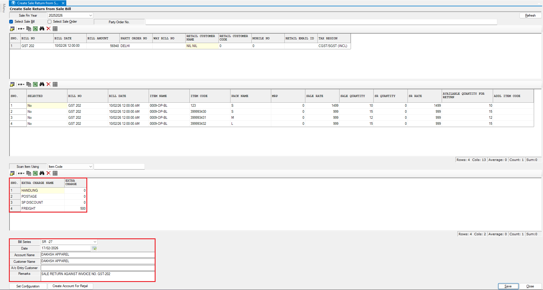Click the Remarks text field

(98, 276)
